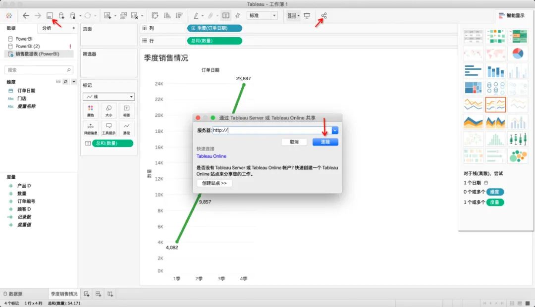Swap rows and columns using toolbar icon
This screenshot has width=535, height=307.
coord(155,16)
